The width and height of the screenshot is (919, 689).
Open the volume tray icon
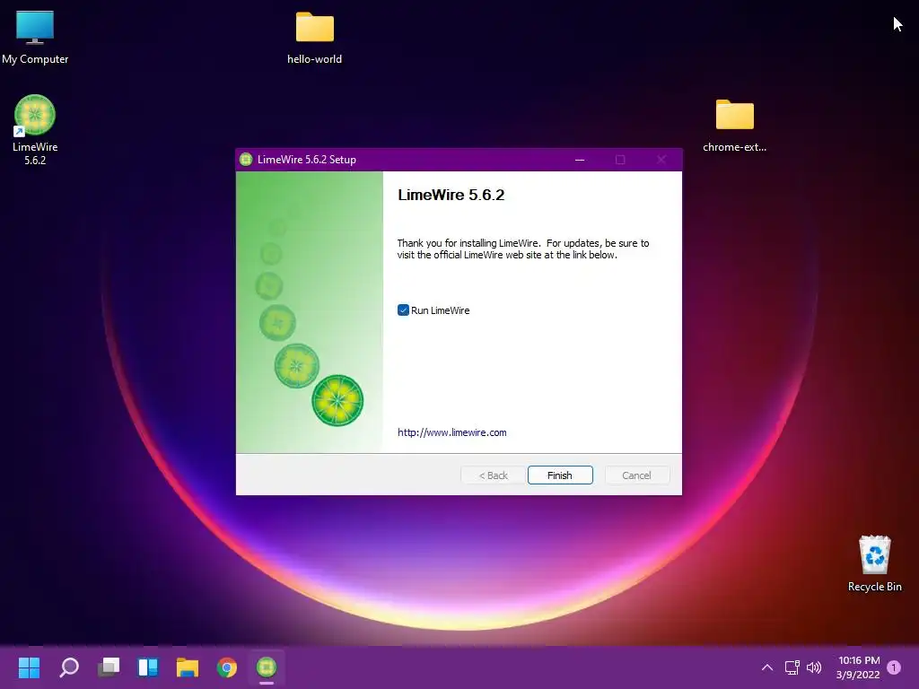(x=814, y=667)
